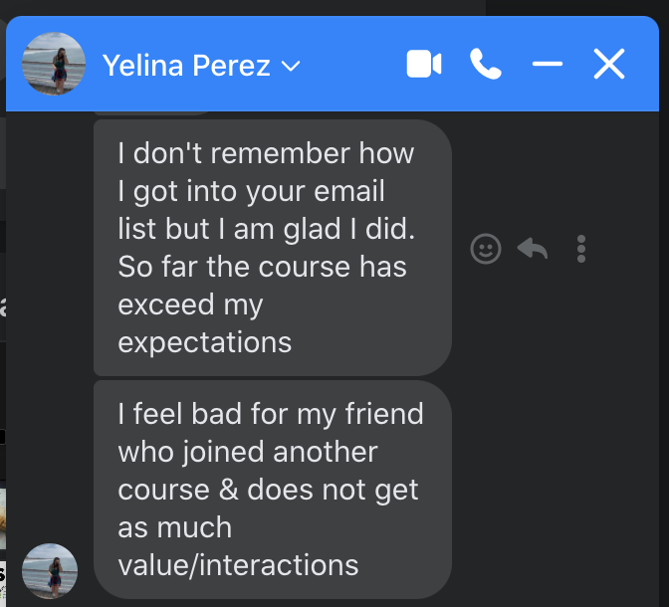Viewport: 669px width, 607px height.
Task: Click 'value/interactions' text in the last message
Action: click(238, 565)
